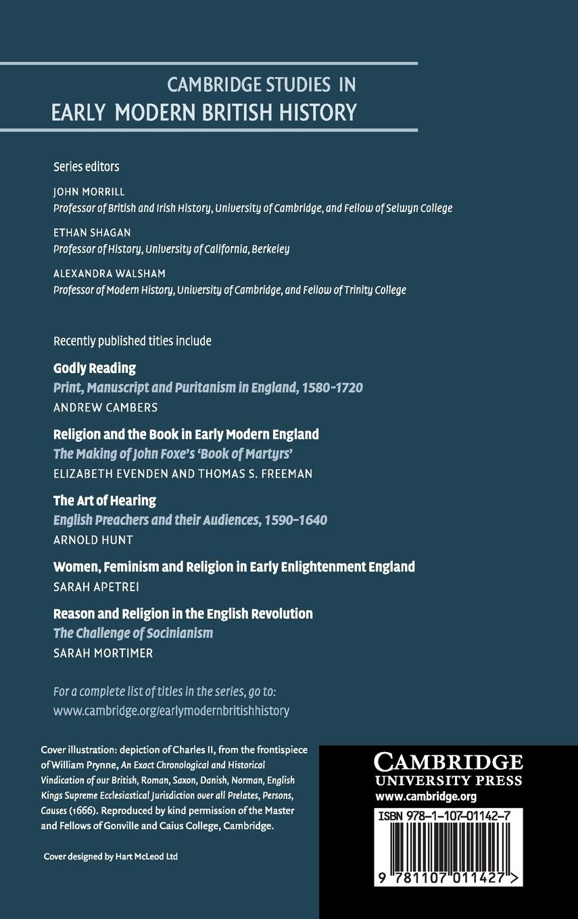Click the Hart McLeod Ltd cover design credit
This screenshot has height=919, width=578.
tap(111, 856)
